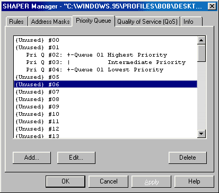This screenshot has width=219, height=193.
Task: Open Quality of Service (QoS) tab
Action: [x=147, y=22]
